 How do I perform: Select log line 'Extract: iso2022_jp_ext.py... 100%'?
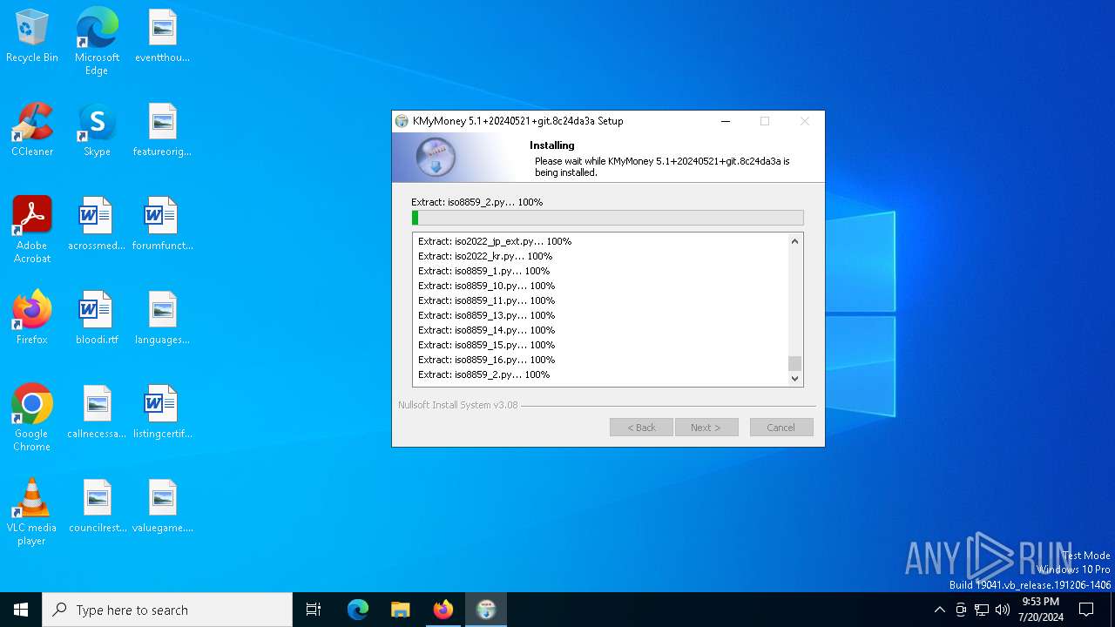click(x=495, y=241)
